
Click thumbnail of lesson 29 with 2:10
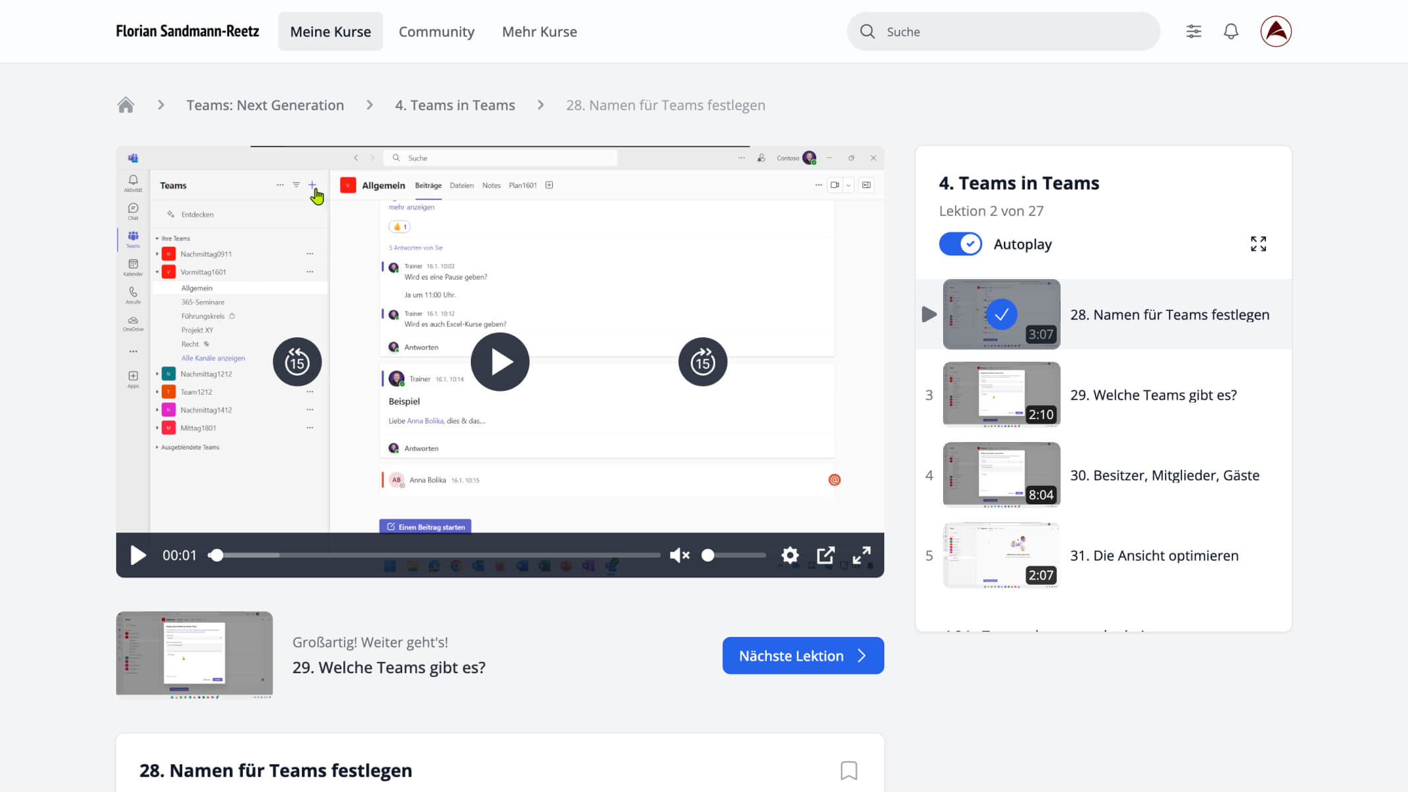pyautogui.click(x=1001, y=395)
